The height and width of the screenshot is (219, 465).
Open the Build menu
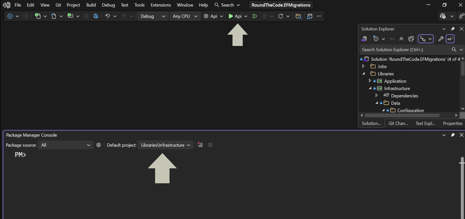(x=91, y=5)
